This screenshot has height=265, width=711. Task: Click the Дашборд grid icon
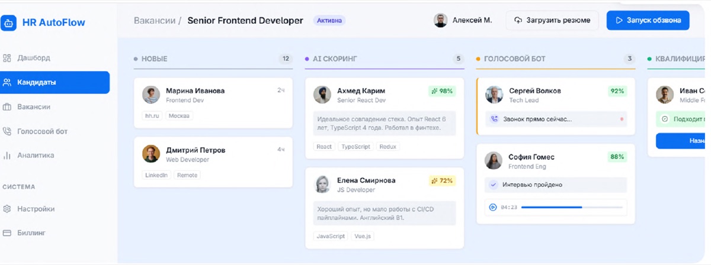7,58
